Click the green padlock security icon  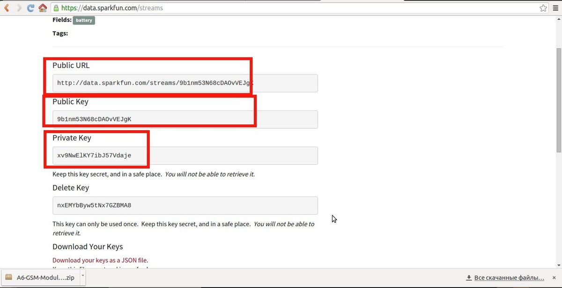point(56,8)
